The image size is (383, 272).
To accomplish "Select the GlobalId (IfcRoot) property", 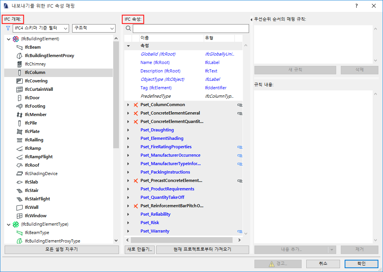I will coord(158,54).
